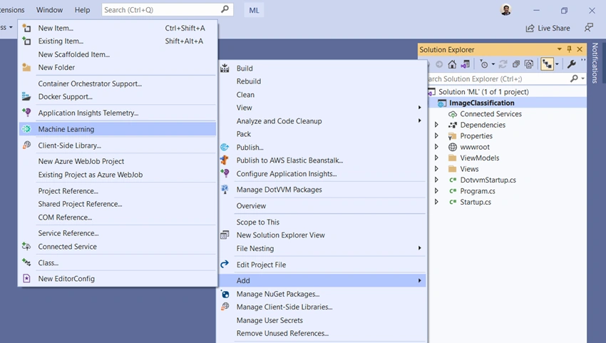Expand the Startup.cs file node
This screenshot has width=606, height=343.
coord(436,202)
